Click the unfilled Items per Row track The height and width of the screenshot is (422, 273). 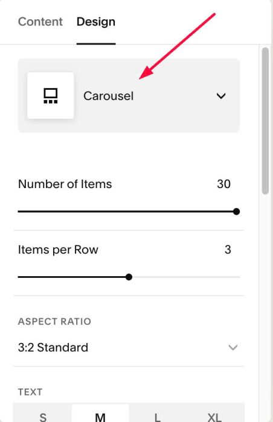point(186,277)
